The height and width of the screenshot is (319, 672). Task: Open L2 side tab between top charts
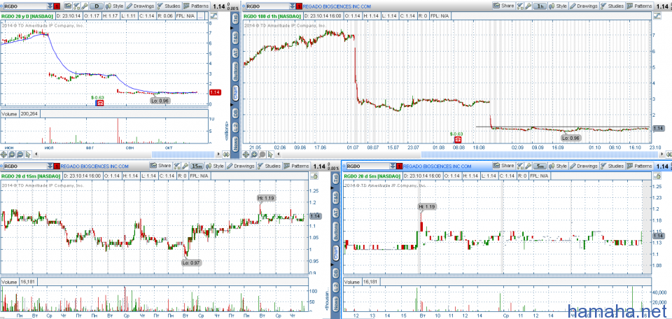coord(235,127)
